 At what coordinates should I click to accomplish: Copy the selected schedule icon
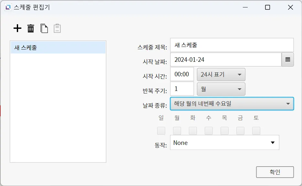[x=44, y=28]
